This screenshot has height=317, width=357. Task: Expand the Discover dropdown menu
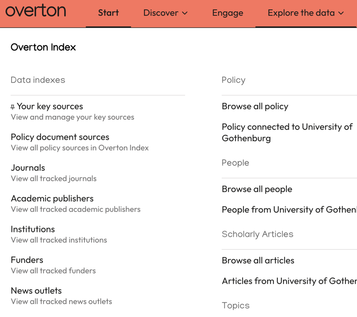click(165, 13)
